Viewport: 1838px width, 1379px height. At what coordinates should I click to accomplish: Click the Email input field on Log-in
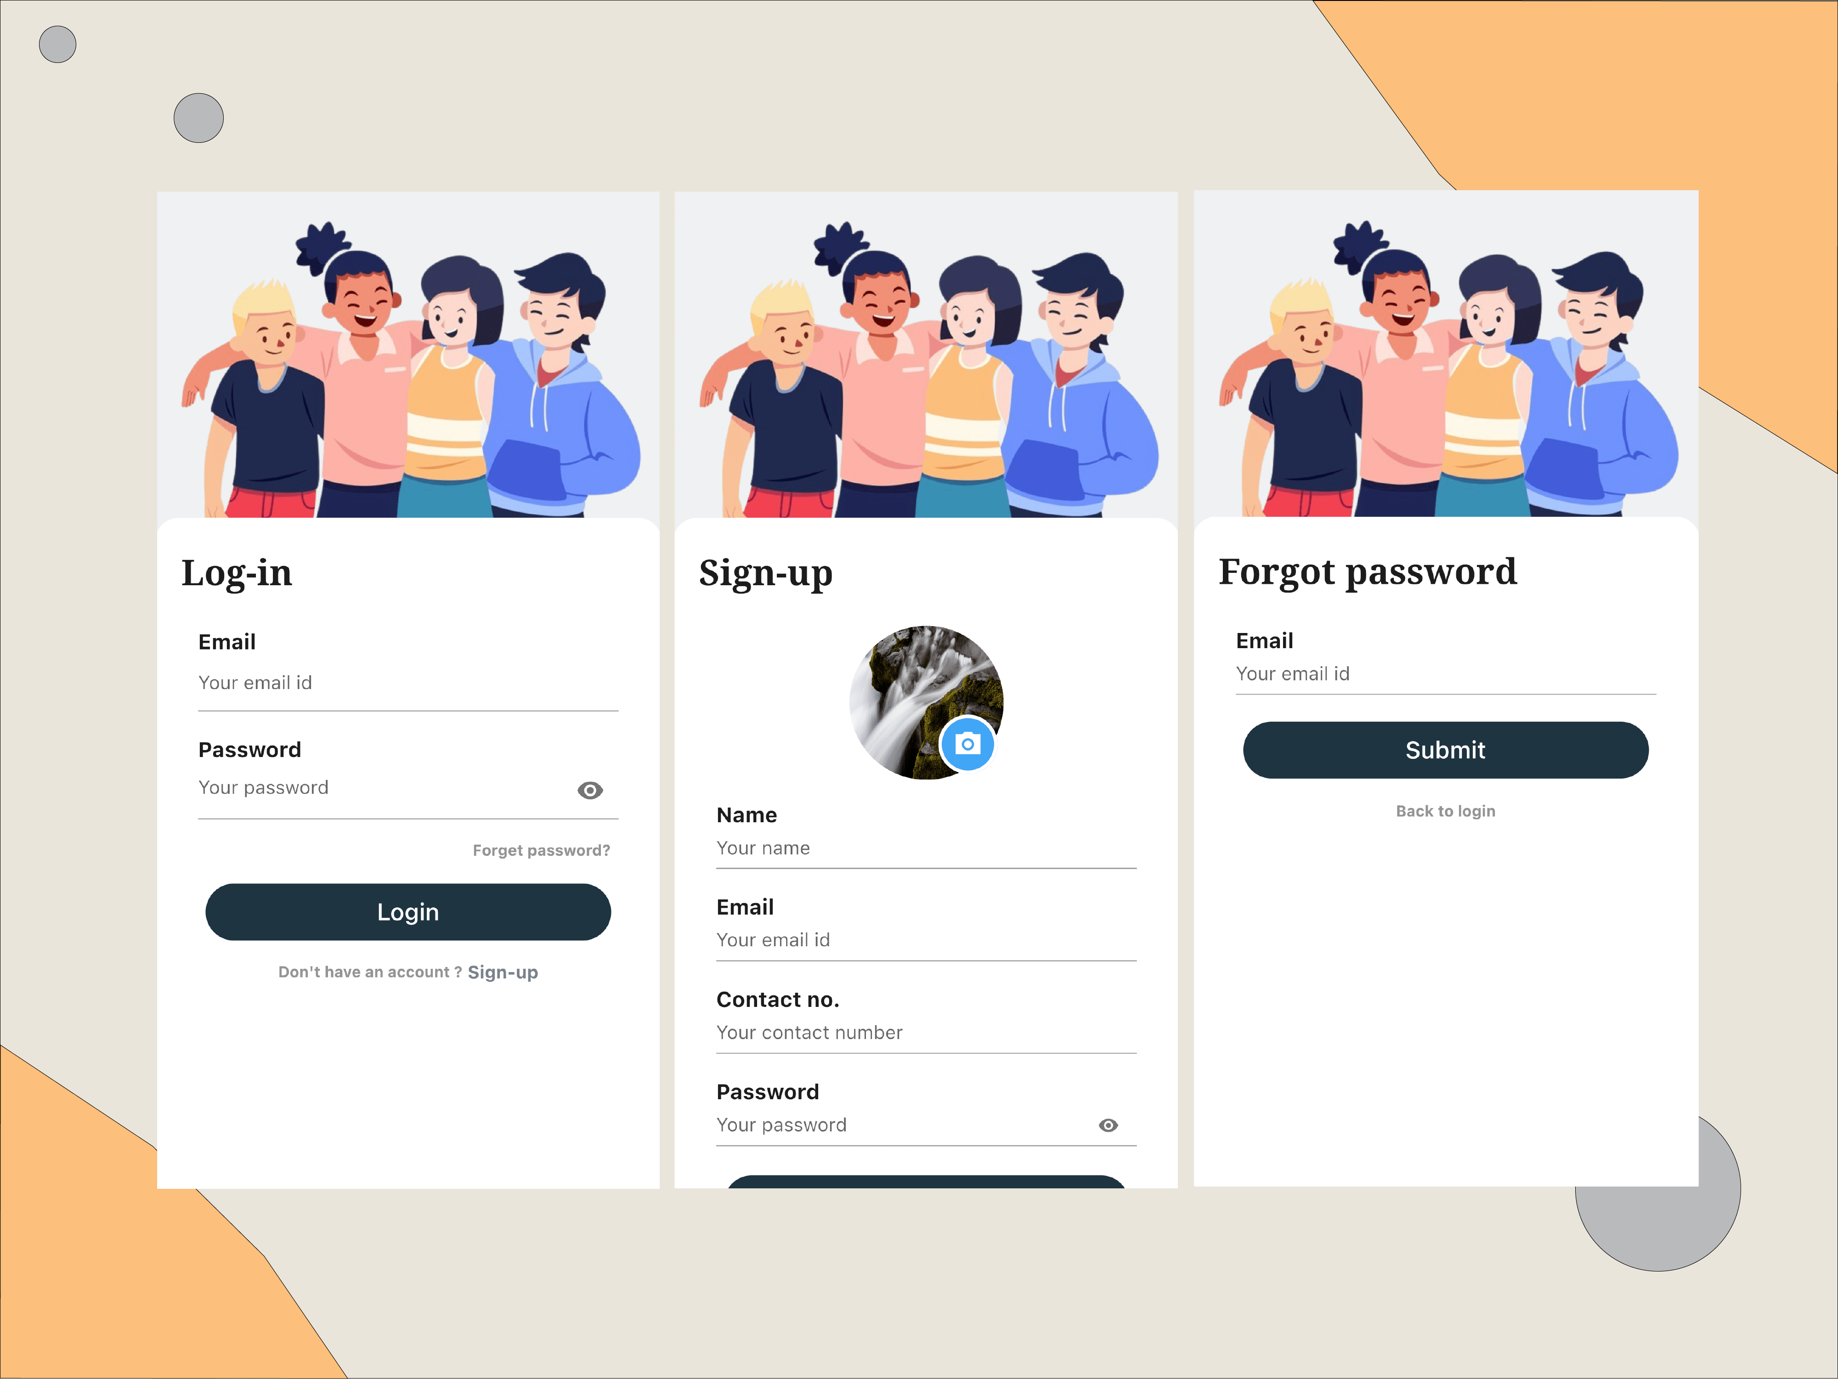(x=407, y=682)
